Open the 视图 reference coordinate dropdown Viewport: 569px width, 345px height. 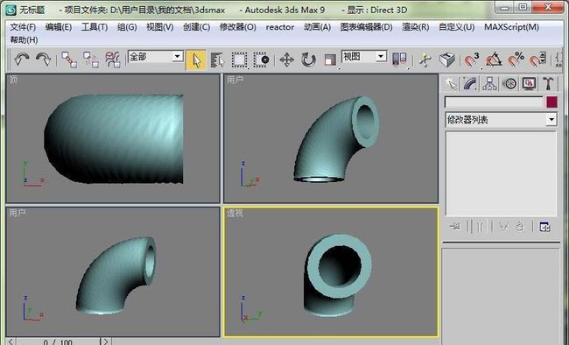click(x=364, y=57)
